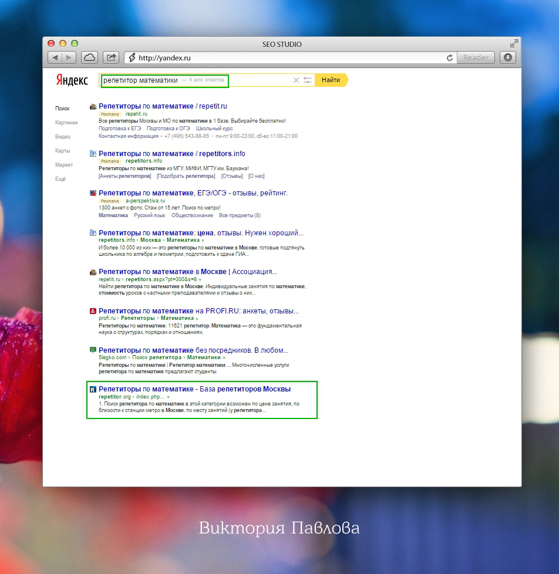
Task: Expand the dropdown arrow after 5legko.com › Поиск репетитора › Математики
Action: [224, 358]
